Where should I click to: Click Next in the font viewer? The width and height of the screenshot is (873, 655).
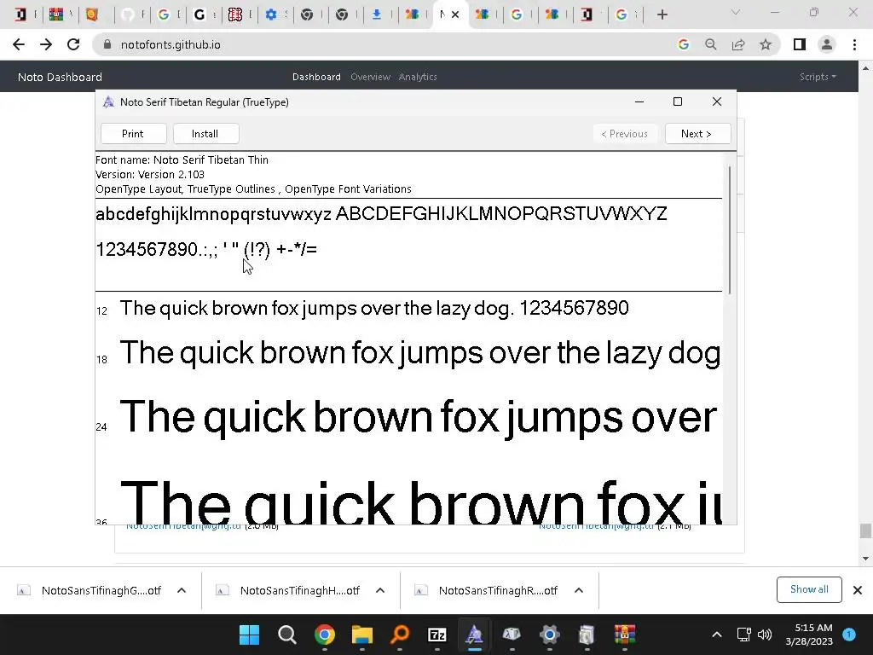697,134
